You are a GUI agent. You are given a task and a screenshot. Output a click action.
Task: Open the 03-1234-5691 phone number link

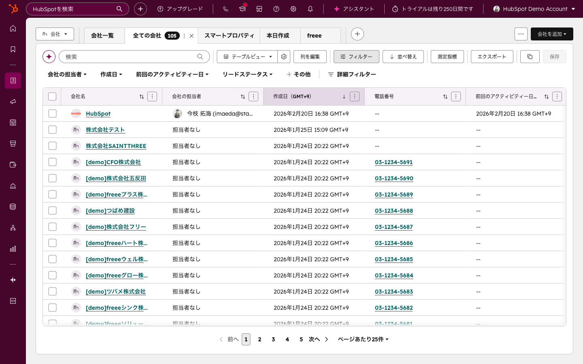394,162
